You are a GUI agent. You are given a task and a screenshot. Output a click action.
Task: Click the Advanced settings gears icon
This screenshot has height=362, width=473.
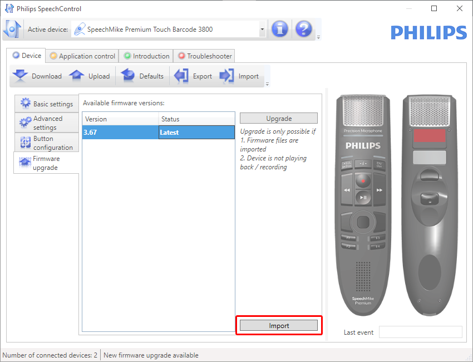coord(26,122)
